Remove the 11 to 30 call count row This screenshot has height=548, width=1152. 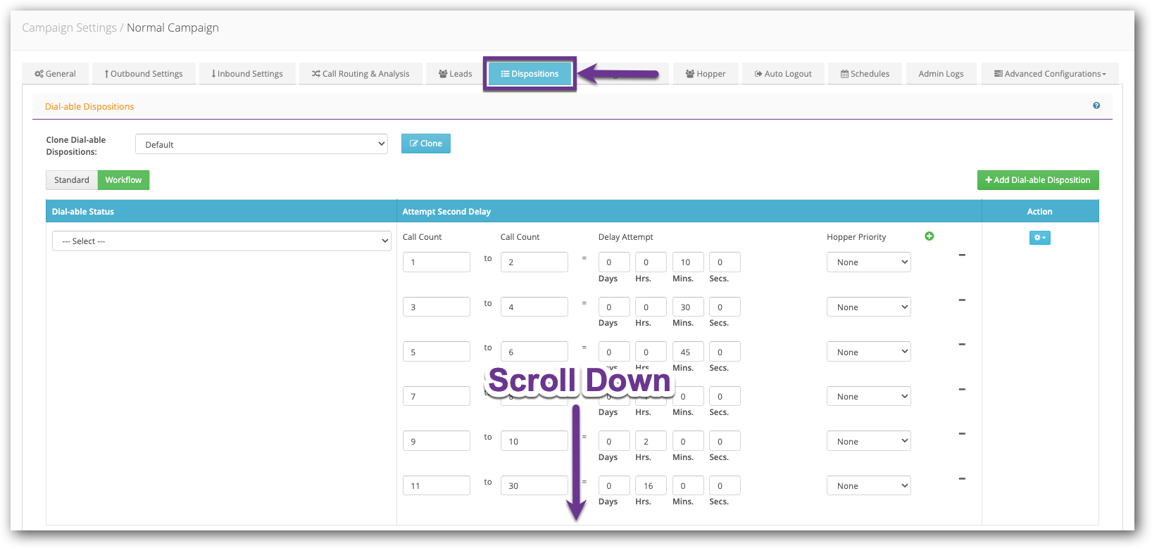[x=962, y=479]
